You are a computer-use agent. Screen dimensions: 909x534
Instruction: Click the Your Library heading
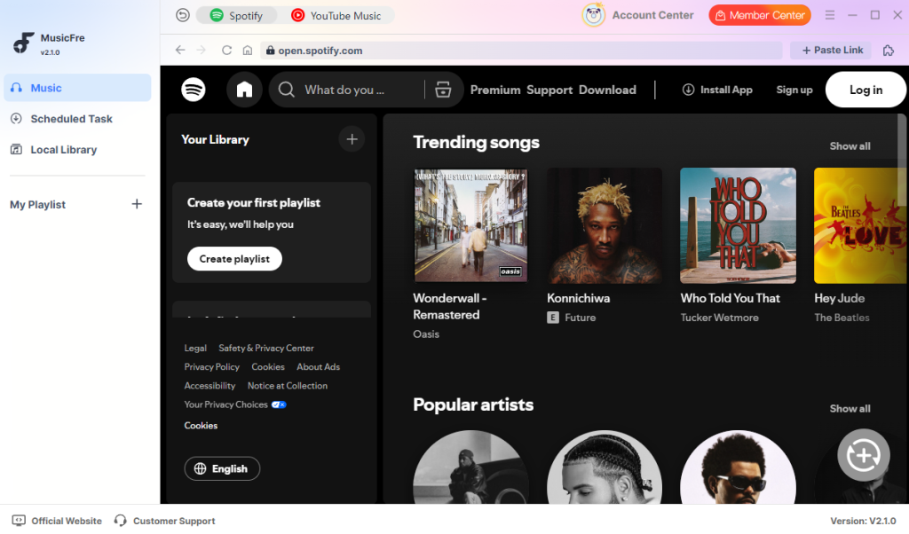click(215, 139)
